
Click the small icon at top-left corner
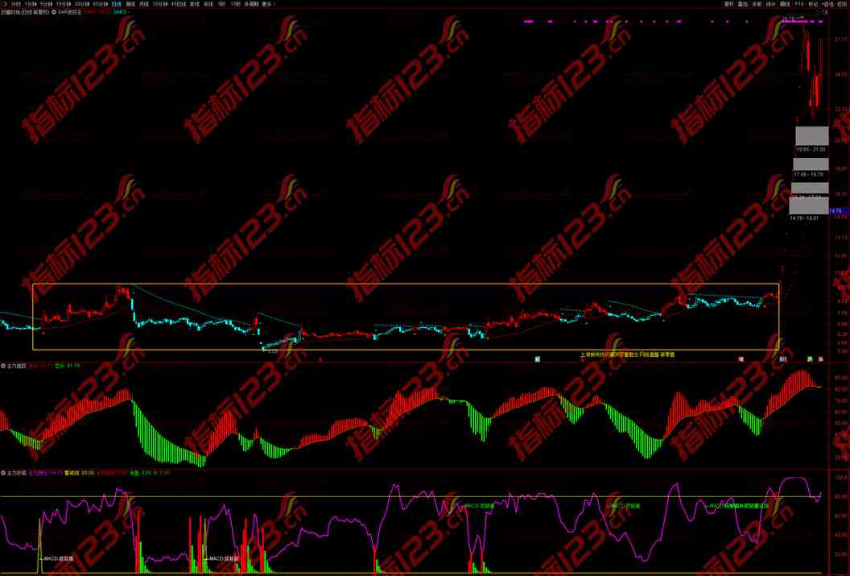pos(3,4)
